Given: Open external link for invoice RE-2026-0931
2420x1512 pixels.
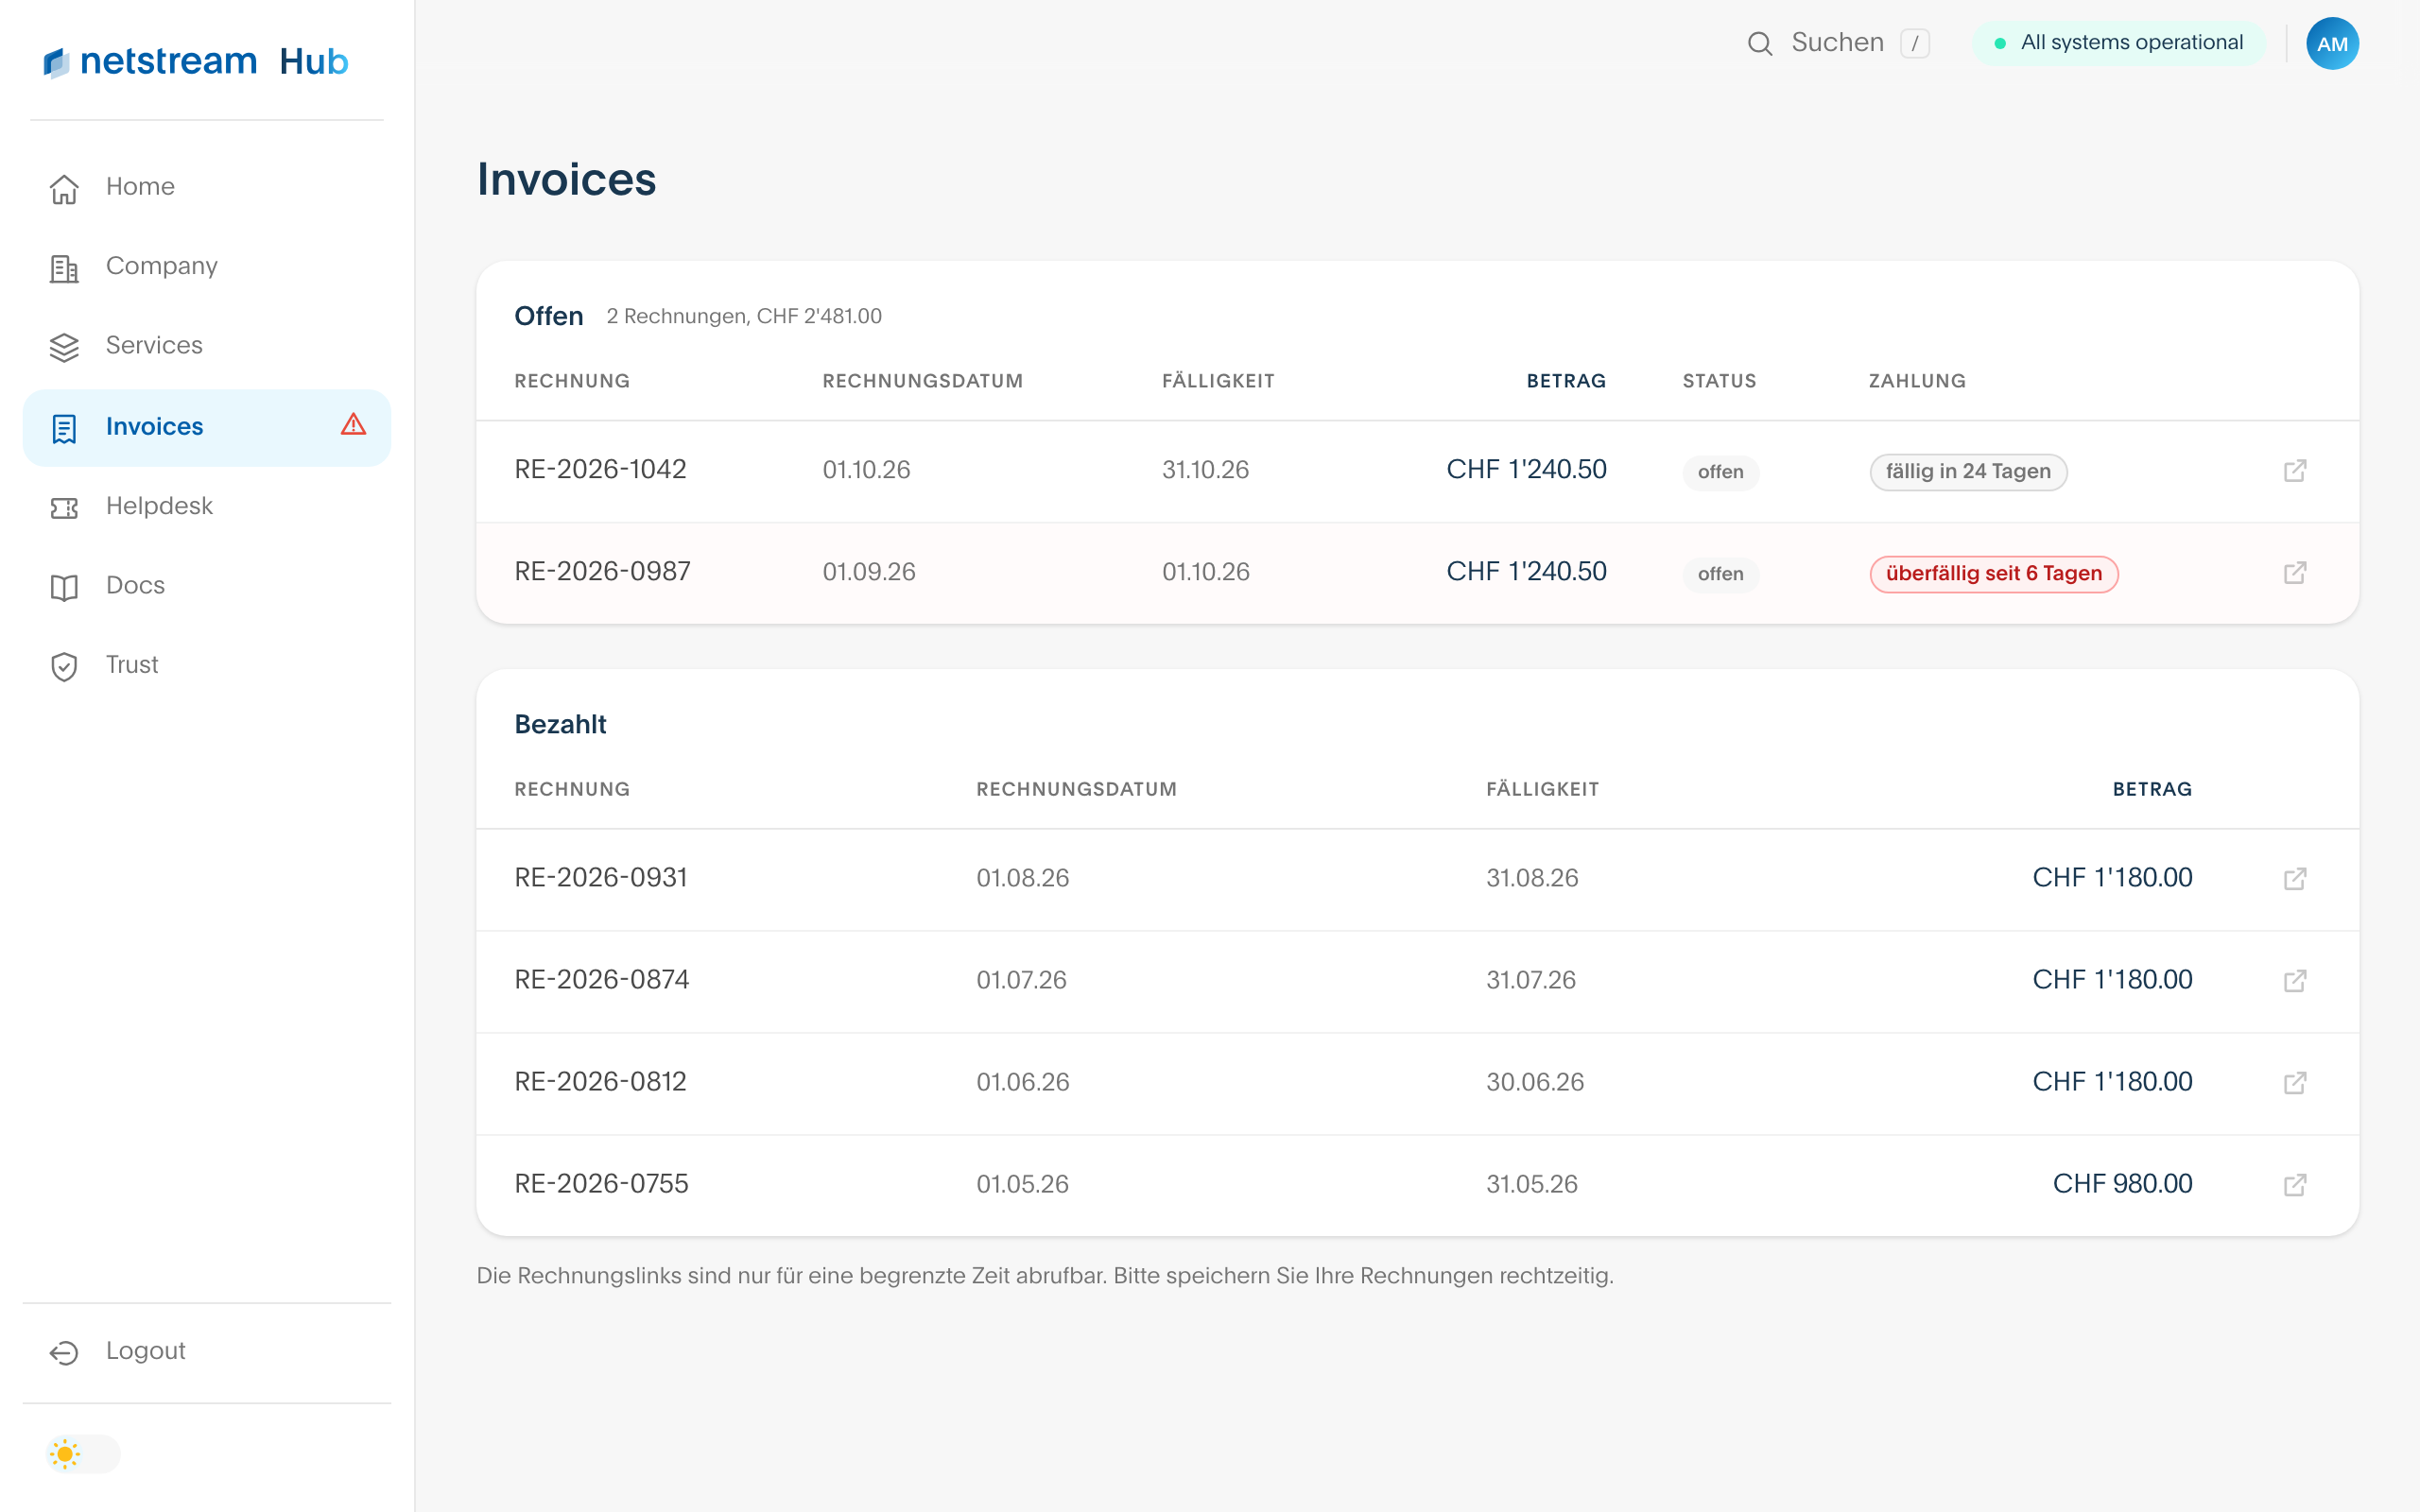Looking at the screenshot, I should click(x=2295, y=879).
